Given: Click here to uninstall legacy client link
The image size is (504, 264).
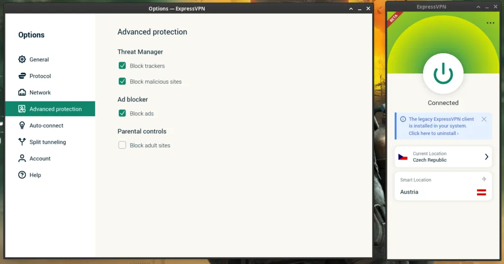Looking at the screenshot, I should click(433, 133).
